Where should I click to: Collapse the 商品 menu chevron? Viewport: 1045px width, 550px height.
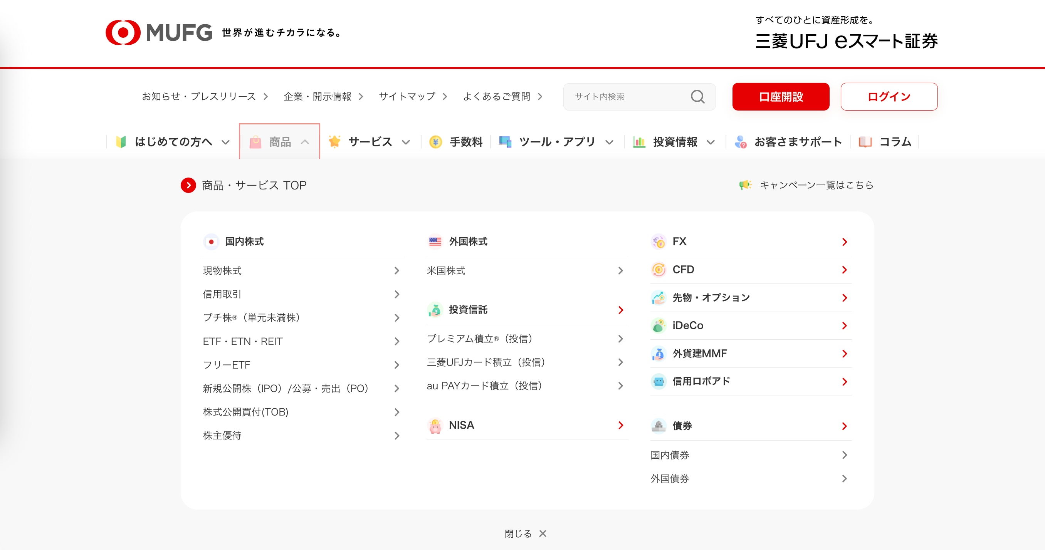tap(305, 142)
